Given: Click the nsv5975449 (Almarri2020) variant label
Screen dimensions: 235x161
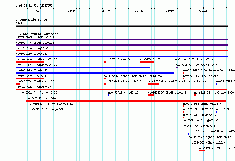Looking at the screenshot, I should click(x=35, y=37).
